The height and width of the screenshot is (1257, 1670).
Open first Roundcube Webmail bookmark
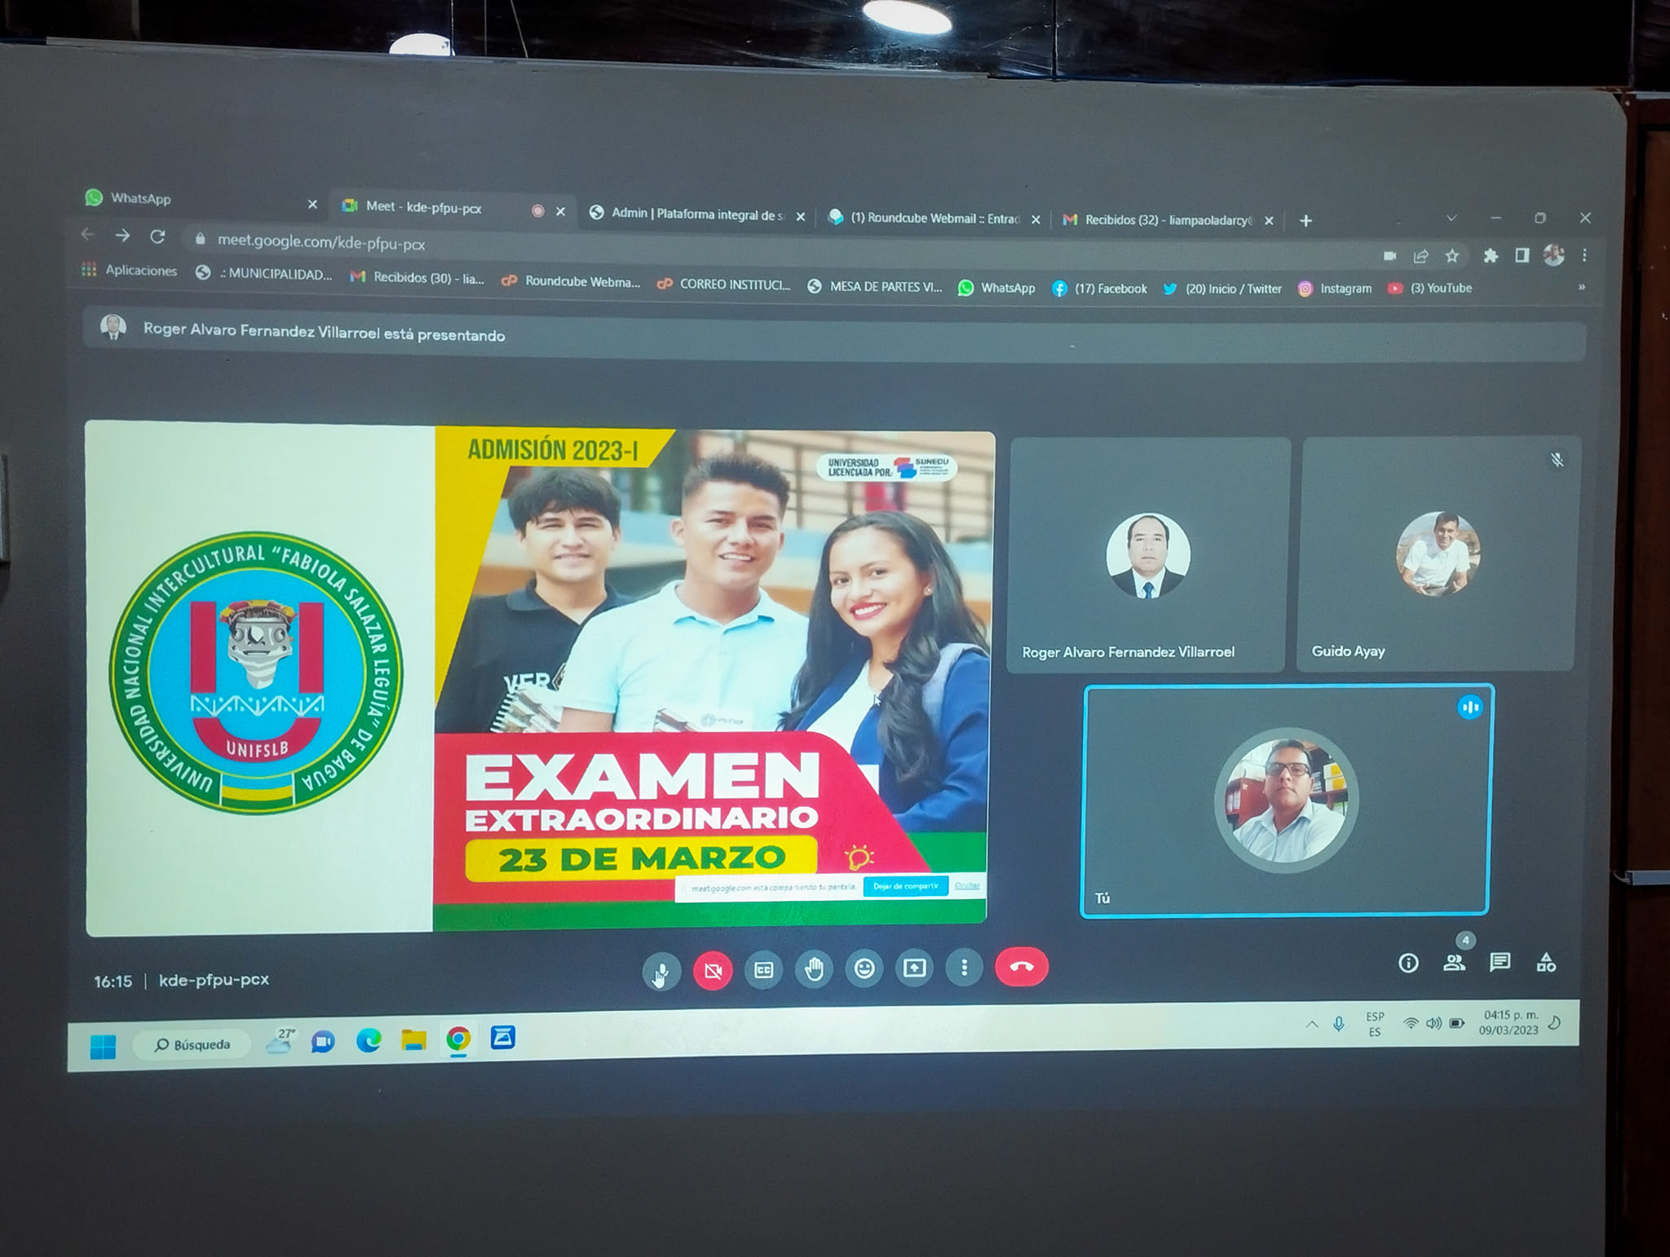571,281
